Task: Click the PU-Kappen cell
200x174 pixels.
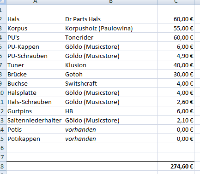Action: (35, 46)
